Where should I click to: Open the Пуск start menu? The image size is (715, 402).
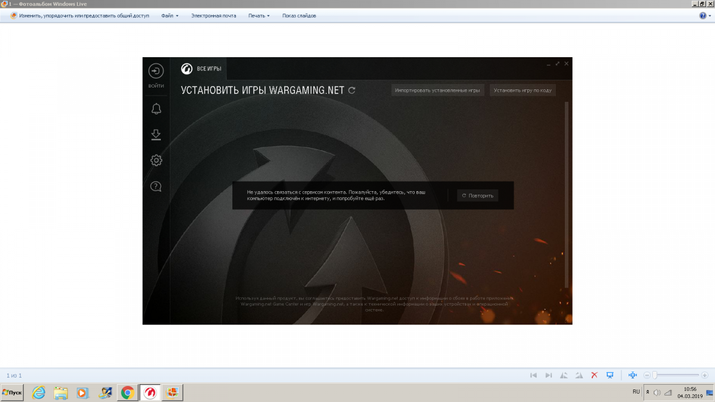(12, 392)
